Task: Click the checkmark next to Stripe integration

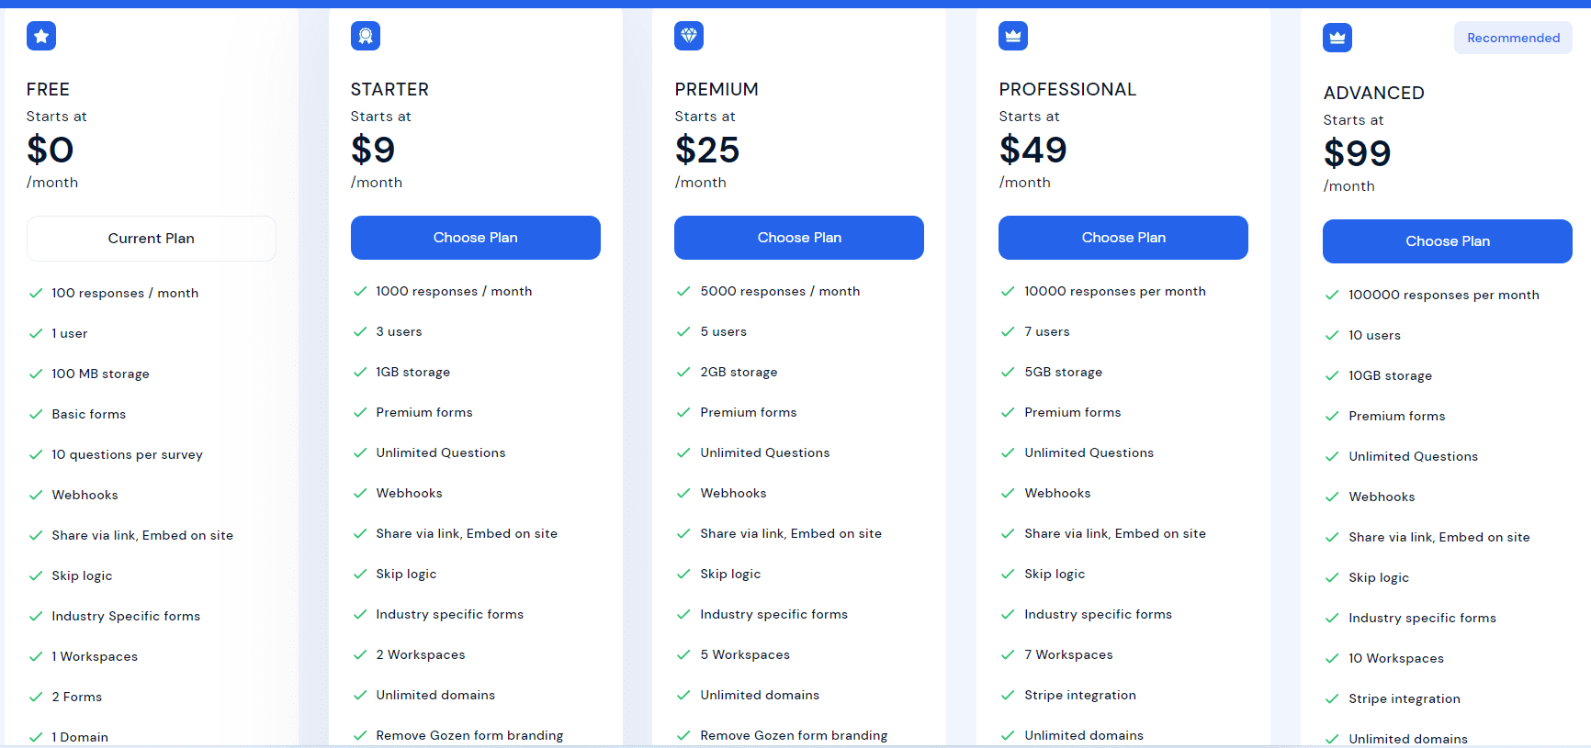Action: pyautogui.click(x=1008, y=695)
